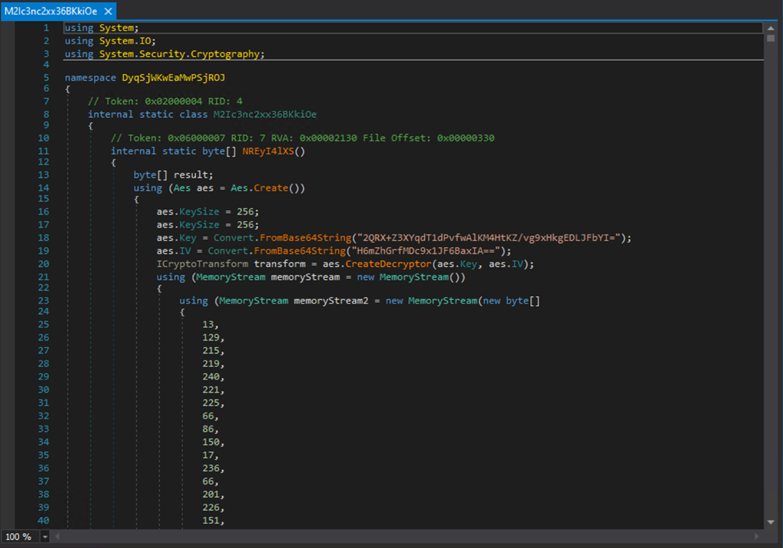Click the vertical scrollbar thumb
This screenshot has height=548, width=783.
tap(771, 38)
